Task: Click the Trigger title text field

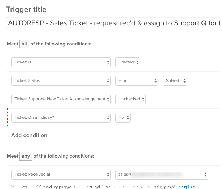Action: point(112,24)
